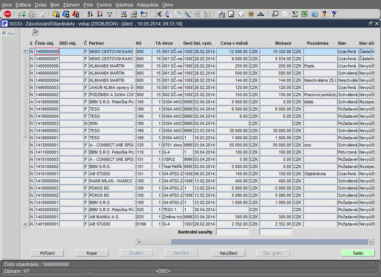Click note cell Neschváleno
The width and height of the screenshot is (381, 277).
tap(320, 80)
